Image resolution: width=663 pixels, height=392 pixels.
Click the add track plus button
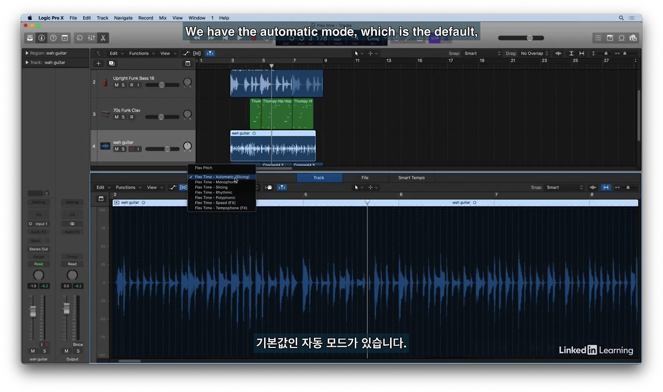[x=98, y=63]
